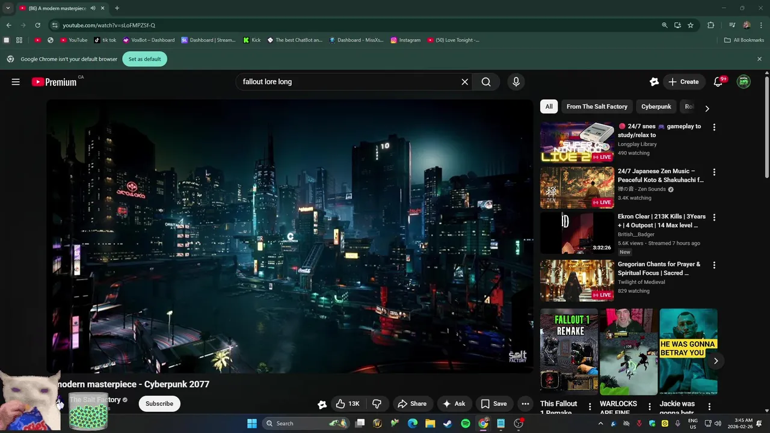The width and height of the screenshot is (770, 433).
Task: Open options for 24/7 snes live video
Action: point(714,127)
